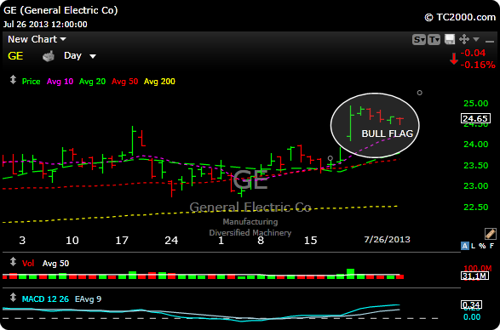The height and width of the screenshot is (330, 500).
Task: Click the gray triangle chart options arrow
Action: point(476,39)
